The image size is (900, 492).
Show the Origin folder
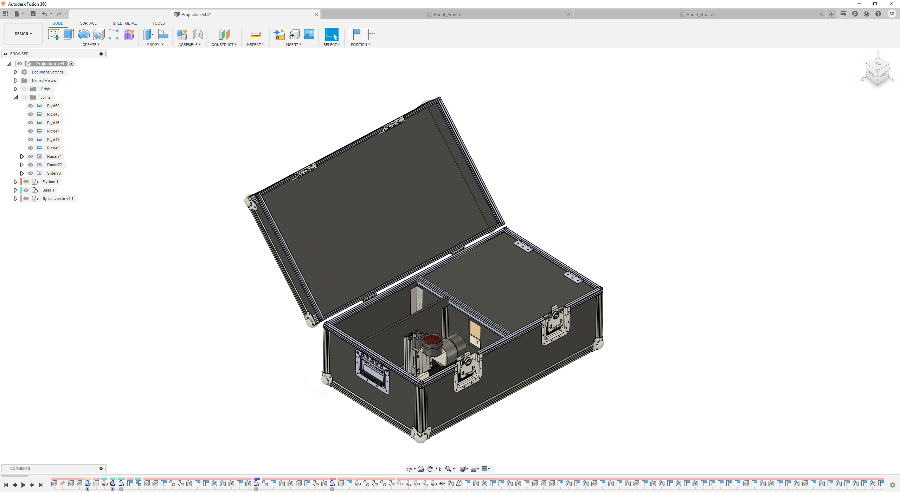(24, 89)
